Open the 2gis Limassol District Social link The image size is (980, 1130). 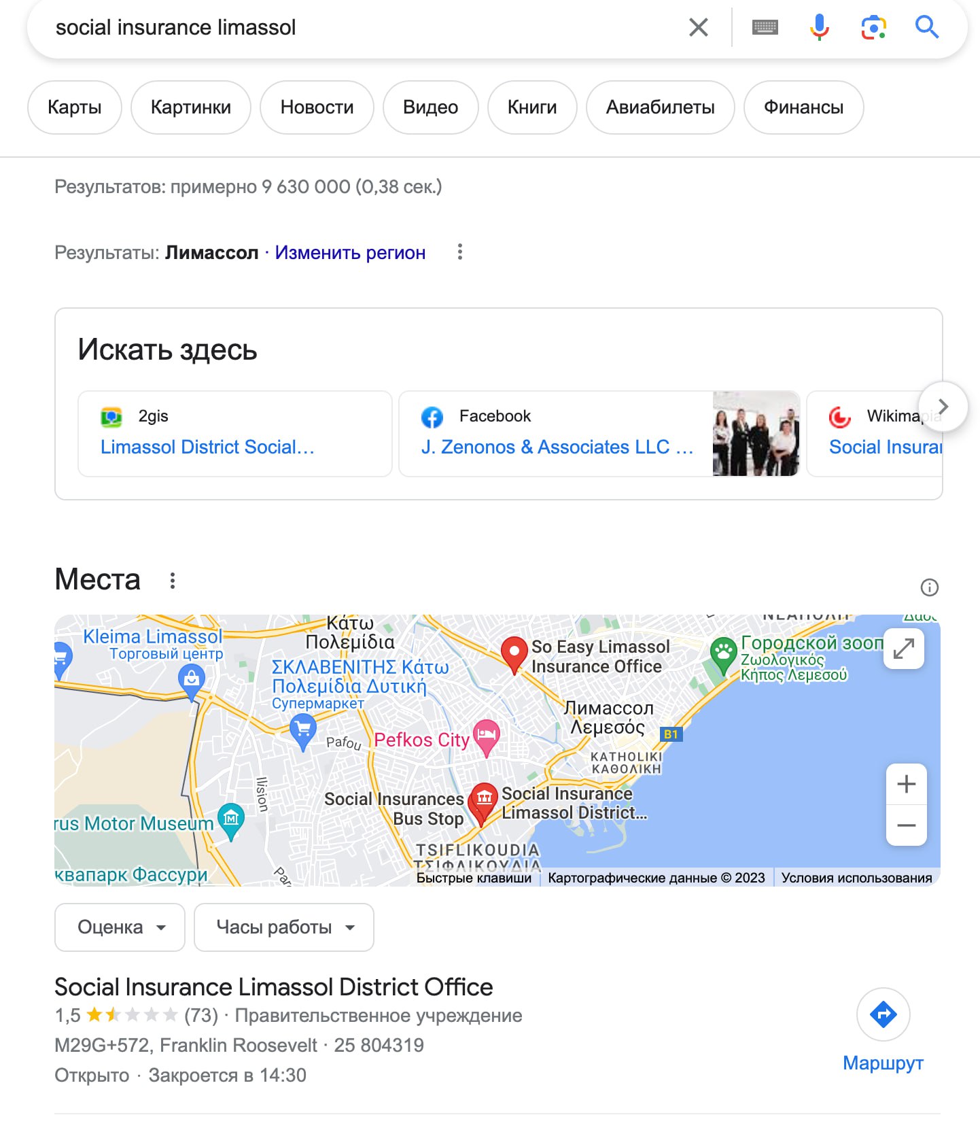[x=207, y=447]
